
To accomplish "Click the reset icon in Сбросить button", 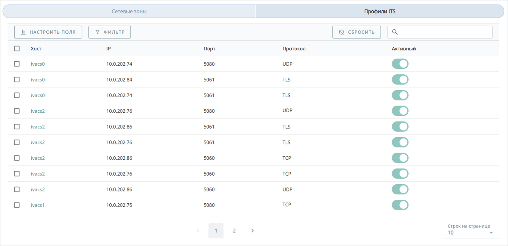I will coord(342,32).
